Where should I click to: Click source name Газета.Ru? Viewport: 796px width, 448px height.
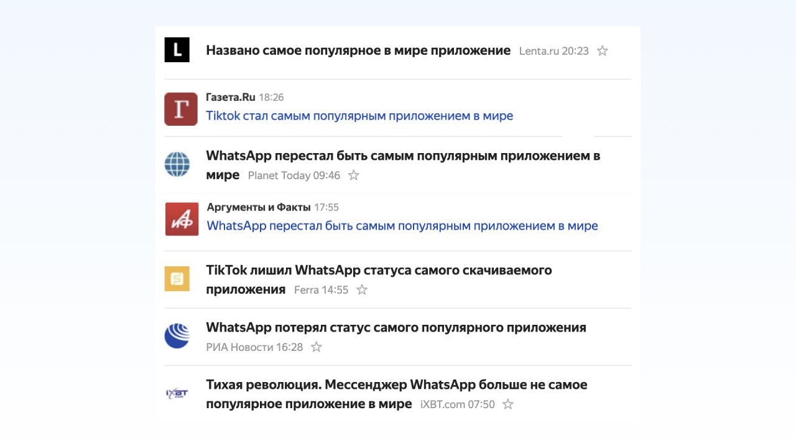click(x=231, y=97)
